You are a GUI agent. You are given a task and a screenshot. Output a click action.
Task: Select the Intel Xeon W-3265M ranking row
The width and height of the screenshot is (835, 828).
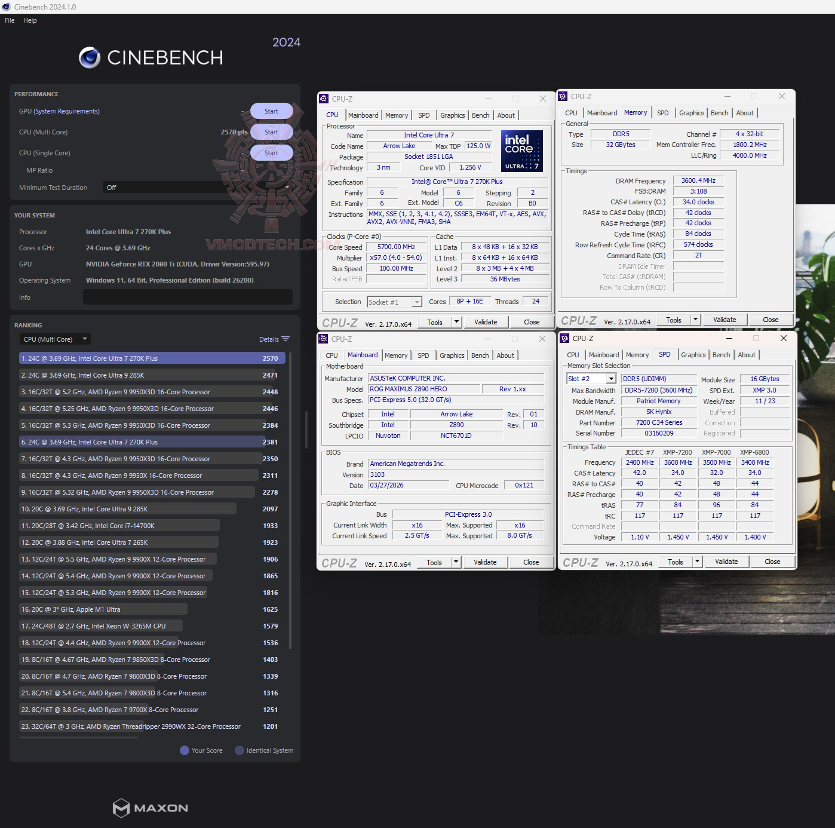(152, 626)
